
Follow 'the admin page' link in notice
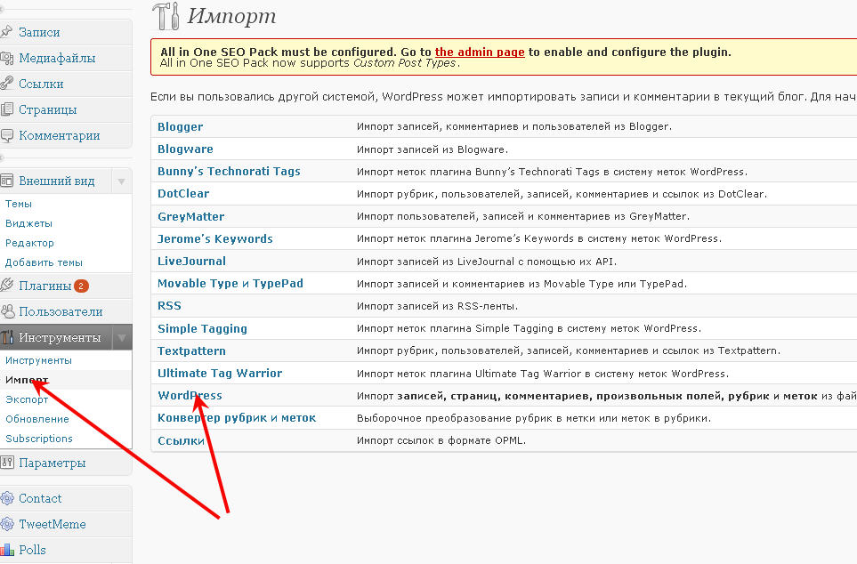pyautogui.click(x=480, y=52)
